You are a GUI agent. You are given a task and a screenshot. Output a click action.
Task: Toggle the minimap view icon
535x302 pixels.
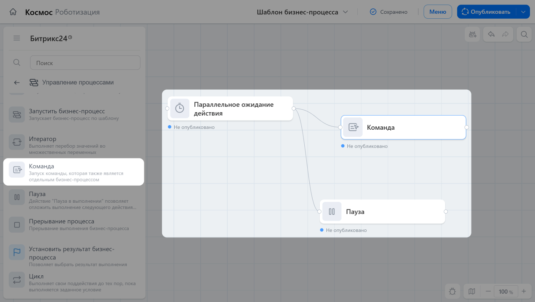pyautogui.click(x=472, y=291)
